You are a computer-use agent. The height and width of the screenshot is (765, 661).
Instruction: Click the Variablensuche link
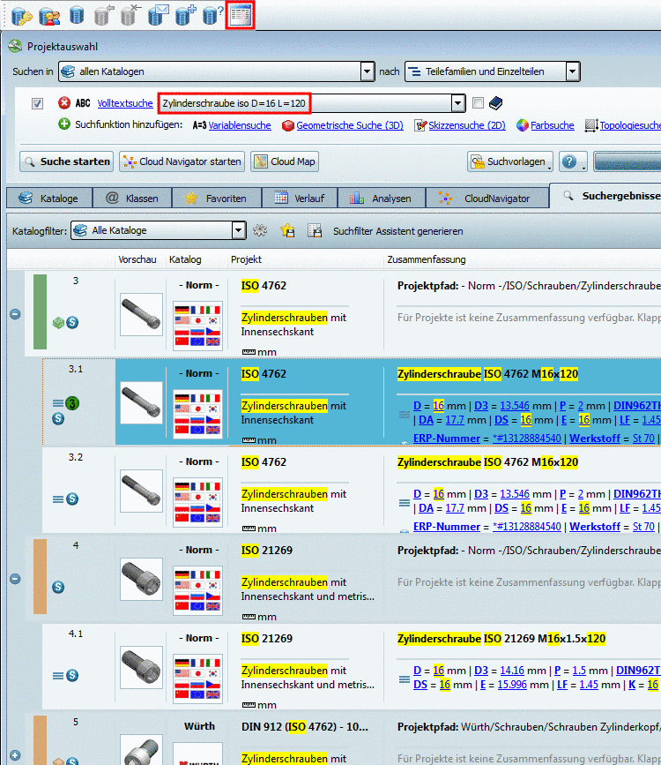click(x=240, y=125)
